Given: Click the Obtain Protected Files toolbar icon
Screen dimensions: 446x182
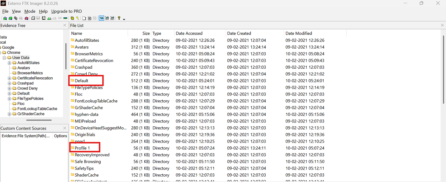Looking at the screenshot, I should coord(72,18).
